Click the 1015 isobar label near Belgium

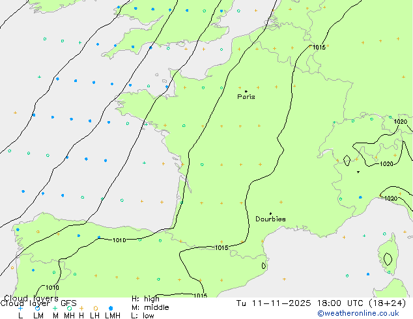[319, 48]
